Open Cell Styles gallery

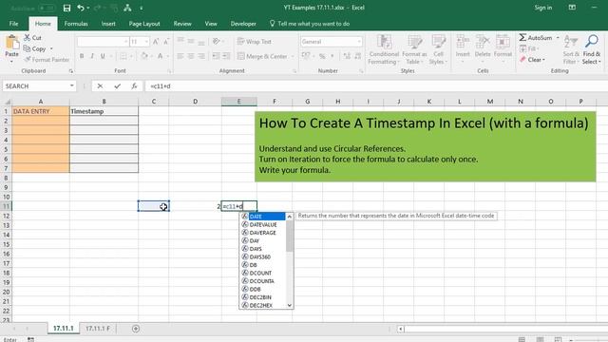(439, 49)
